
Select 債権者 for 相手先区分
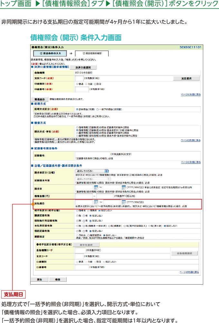77,211
